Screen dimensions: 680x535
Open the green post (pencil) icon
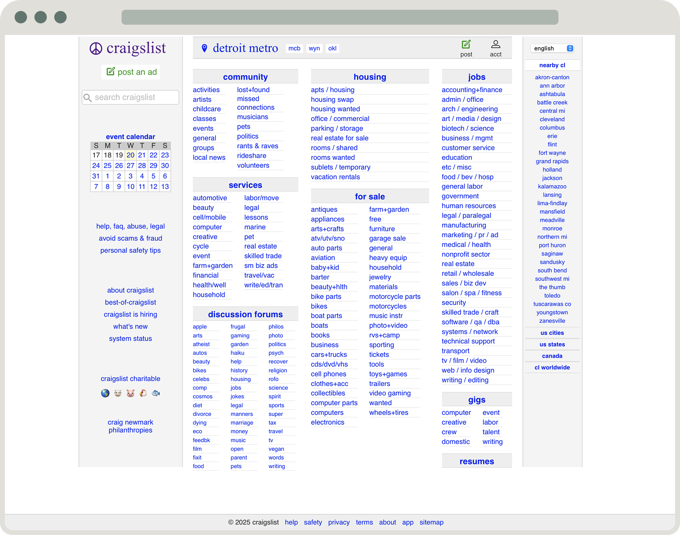pos(467,44)
